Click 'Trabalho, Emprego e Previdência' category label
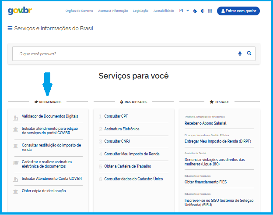Image resolution: width=273 pixels, height=215 pixels. click(x=205, y=117)
